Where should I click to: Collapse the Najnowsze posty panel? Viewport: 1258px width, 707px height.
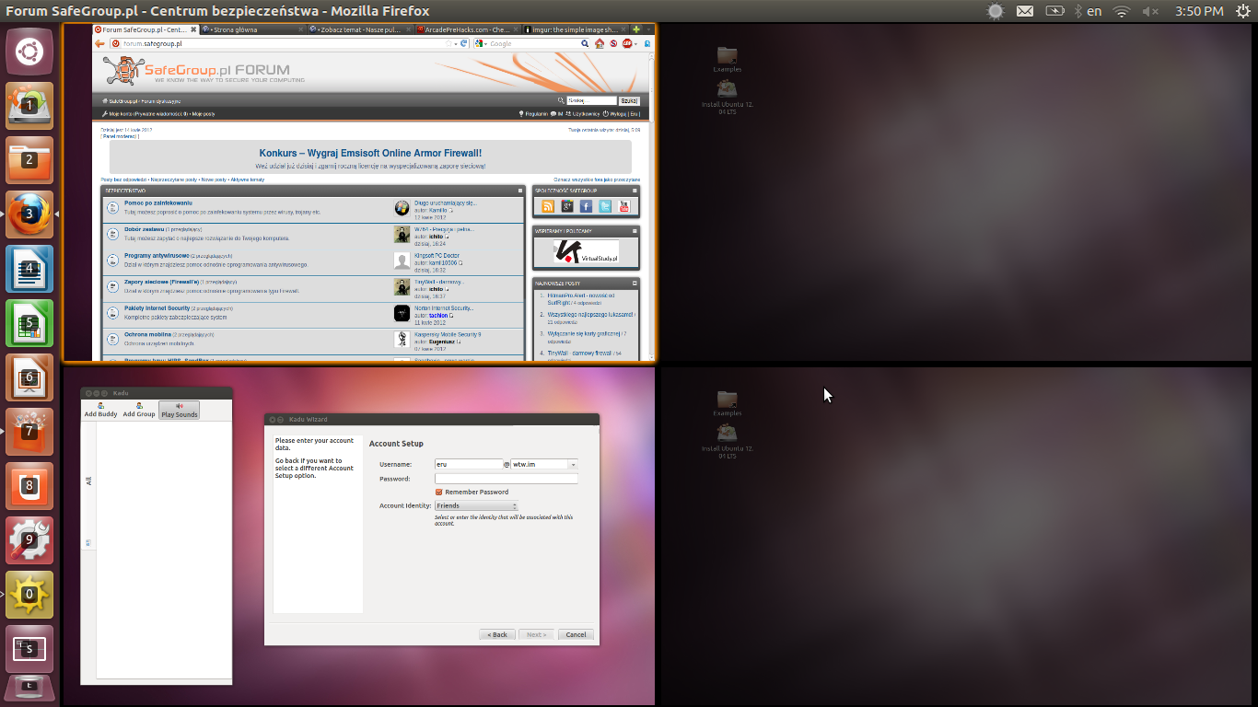pyautogui.click(x=635, y=283)
